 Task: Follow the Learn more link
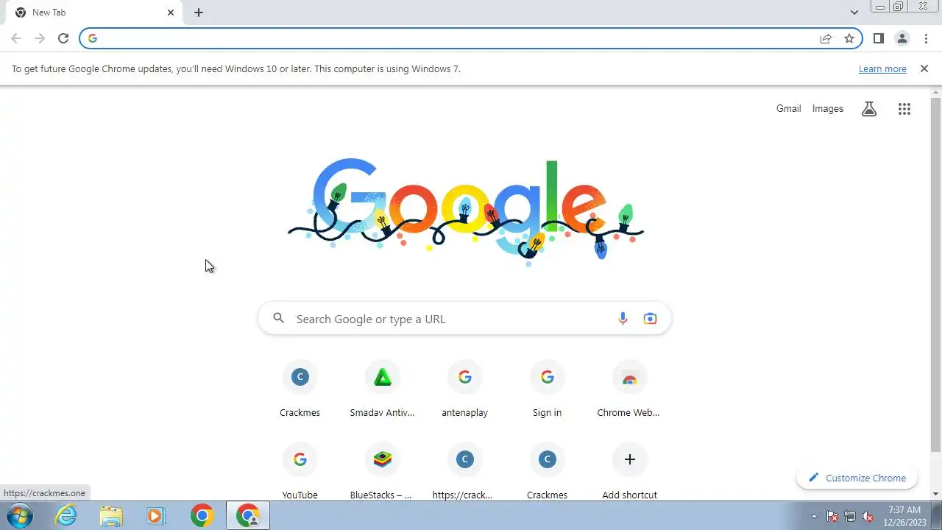click(882, 69)
